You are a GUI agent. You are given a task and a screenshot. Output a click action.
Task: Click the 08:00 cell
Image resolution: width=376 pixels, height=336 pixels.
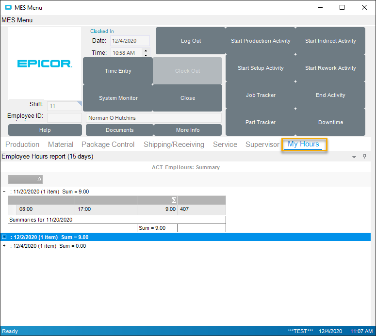[x=46, y=209]
